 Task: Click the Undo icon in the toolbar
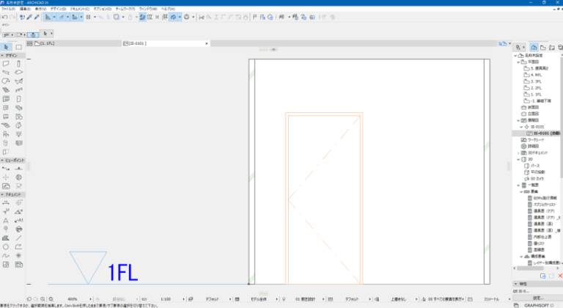pyautogui.click(x=5, y=17)
